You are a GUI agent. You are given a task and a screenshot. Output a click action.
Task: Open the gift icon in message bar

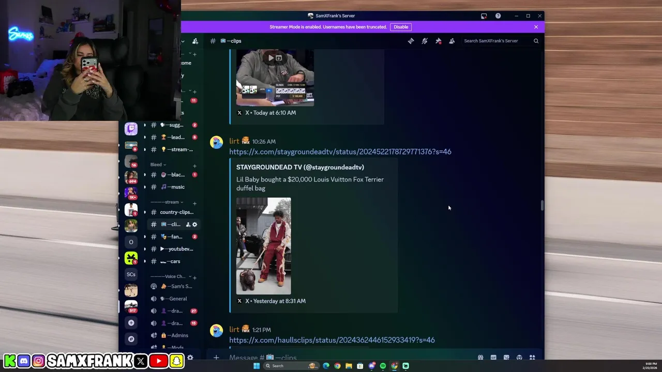coord(480,357)
